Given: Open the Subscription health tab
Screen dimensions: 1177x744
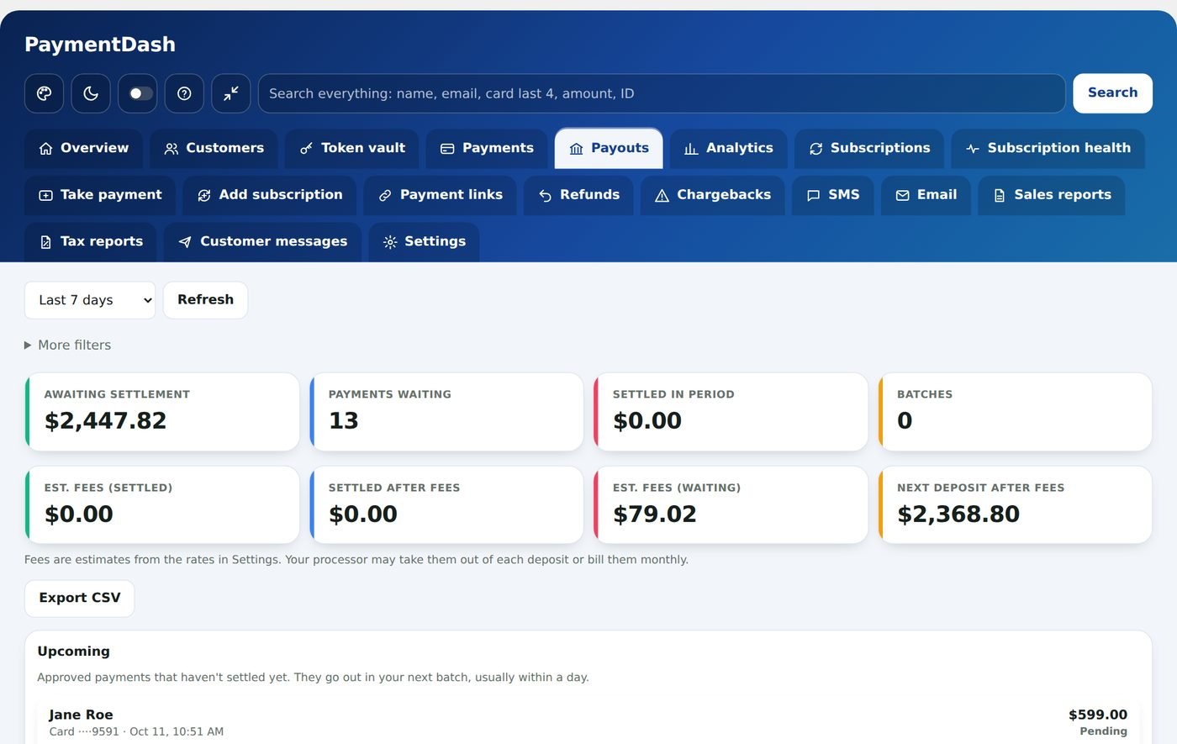Looking at the screenshot, I should pyautogui.click(x=1048, y=149).
